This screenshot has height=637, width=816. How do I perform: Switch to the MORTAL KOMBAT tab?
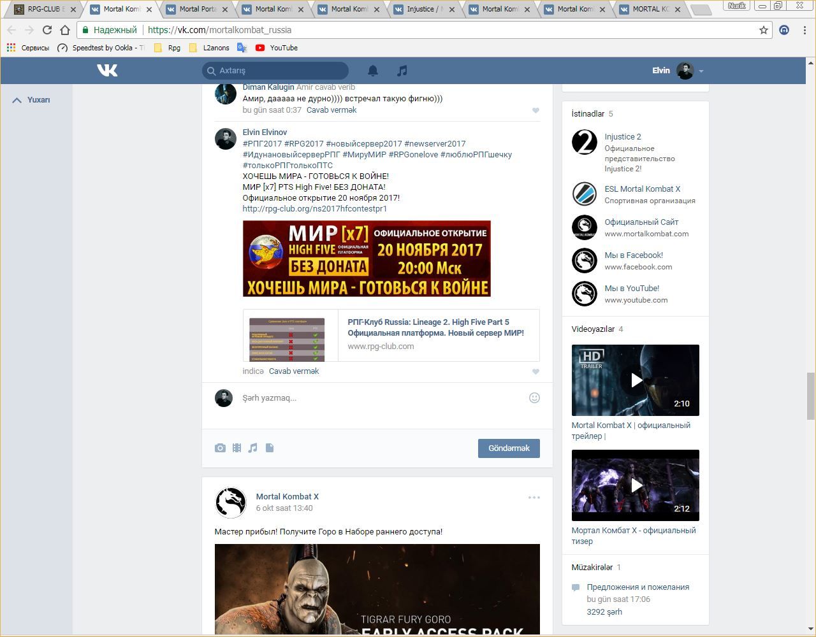pos(650,10)
